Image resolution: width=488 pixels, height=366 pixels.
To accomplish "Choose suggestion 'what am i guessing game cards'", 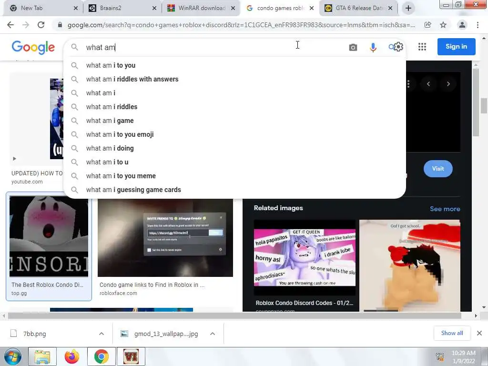I will pos(234,190).
